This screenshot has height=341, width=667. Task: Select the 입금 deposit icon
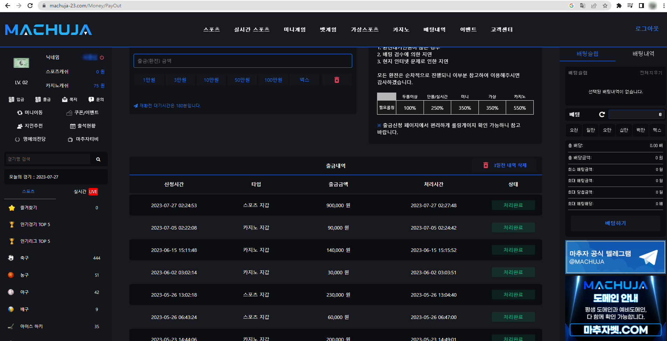click(x=12, y=99)
